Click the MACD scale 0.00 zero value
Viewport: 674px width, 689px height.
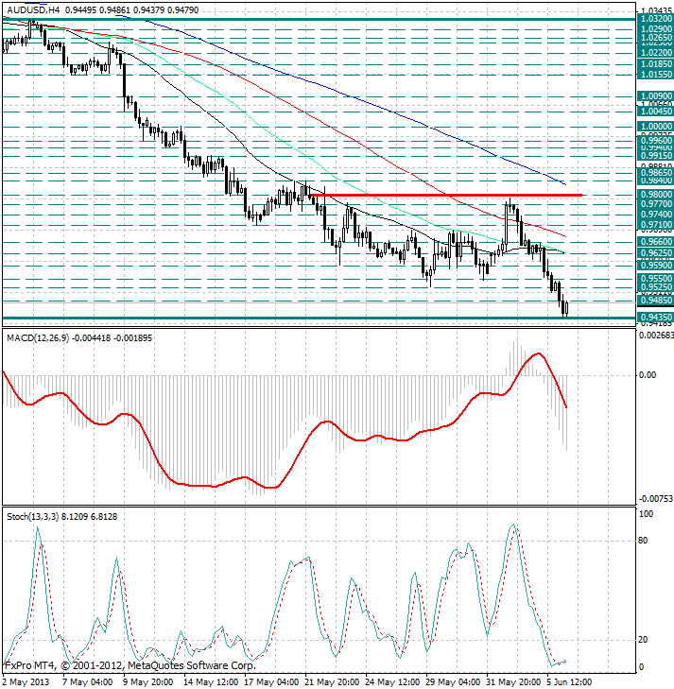648,375
